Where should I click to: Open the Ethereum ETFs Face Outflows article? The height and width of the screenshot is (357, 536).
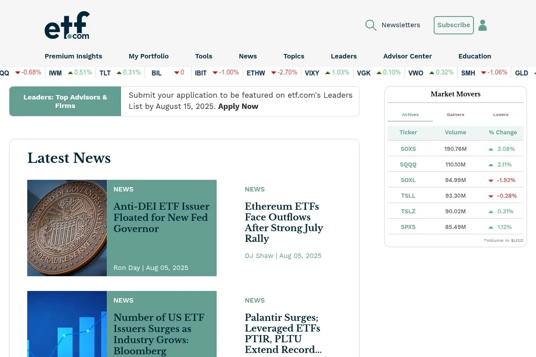click(284, 223)
